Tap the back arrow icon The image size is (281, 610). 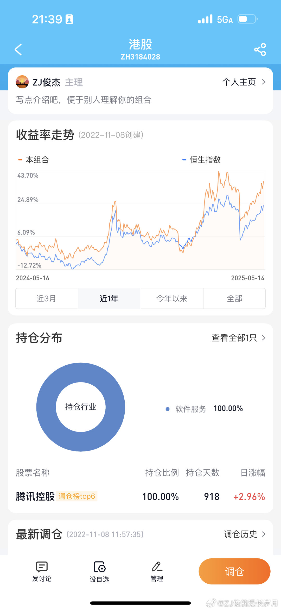pyautogui.click(x=18, y=50)
